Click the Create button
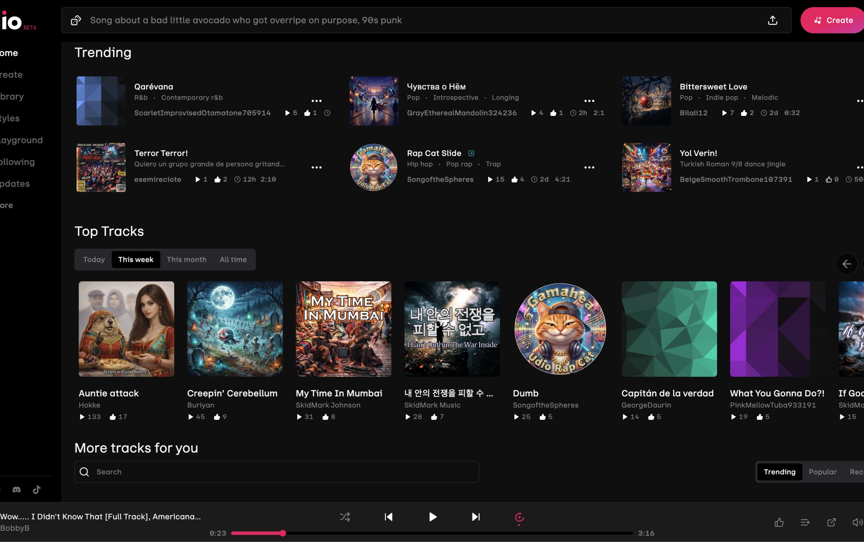Image resolution: width=864 pixels, height=542 pixels. pos(833,20)
